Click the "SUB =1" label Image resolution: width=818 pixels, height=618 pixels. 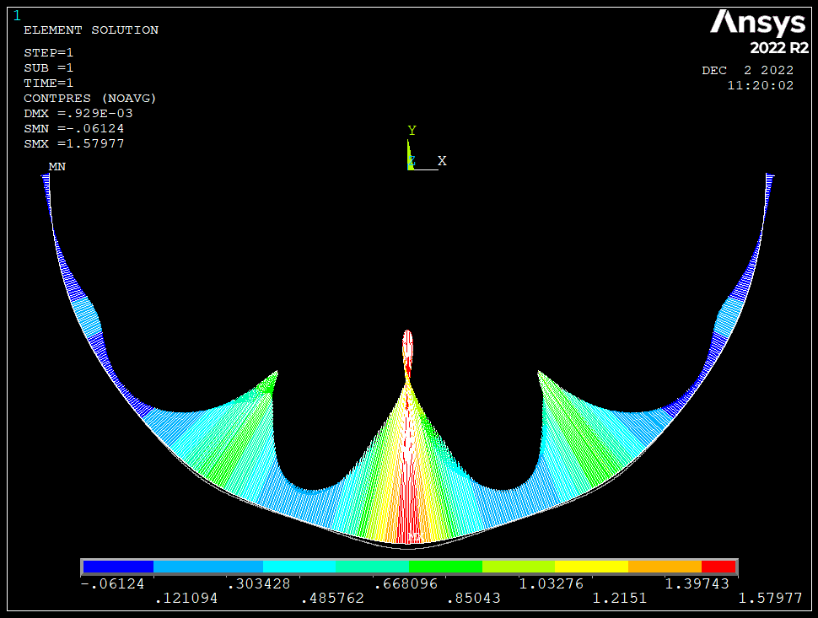point(49,67)
